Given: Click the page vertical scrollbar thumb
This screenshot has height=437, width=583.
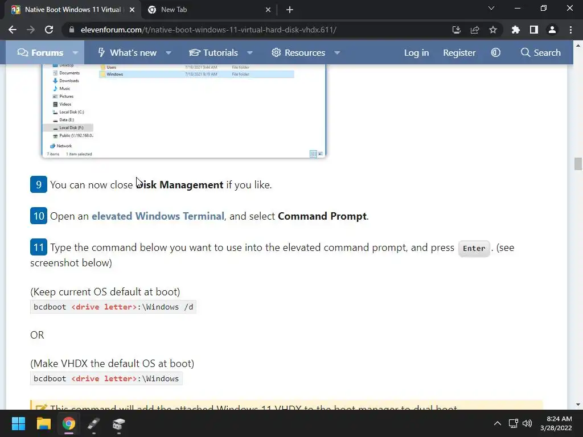Looking at the screenshot, I should (578, 164).
